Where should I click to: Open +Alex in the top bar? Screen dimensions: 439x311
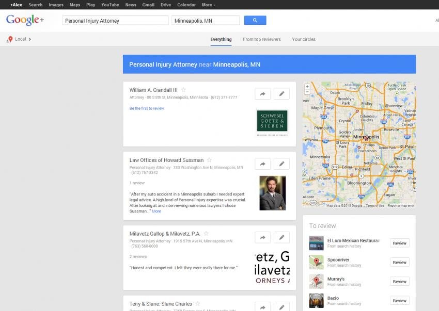[16, 5]
